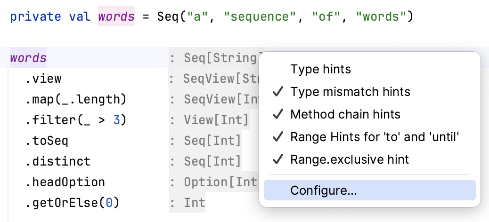
Task: Click the checkmark beside Range.exclusive hint
Action: pyautogui.click(x=277, y=159)
